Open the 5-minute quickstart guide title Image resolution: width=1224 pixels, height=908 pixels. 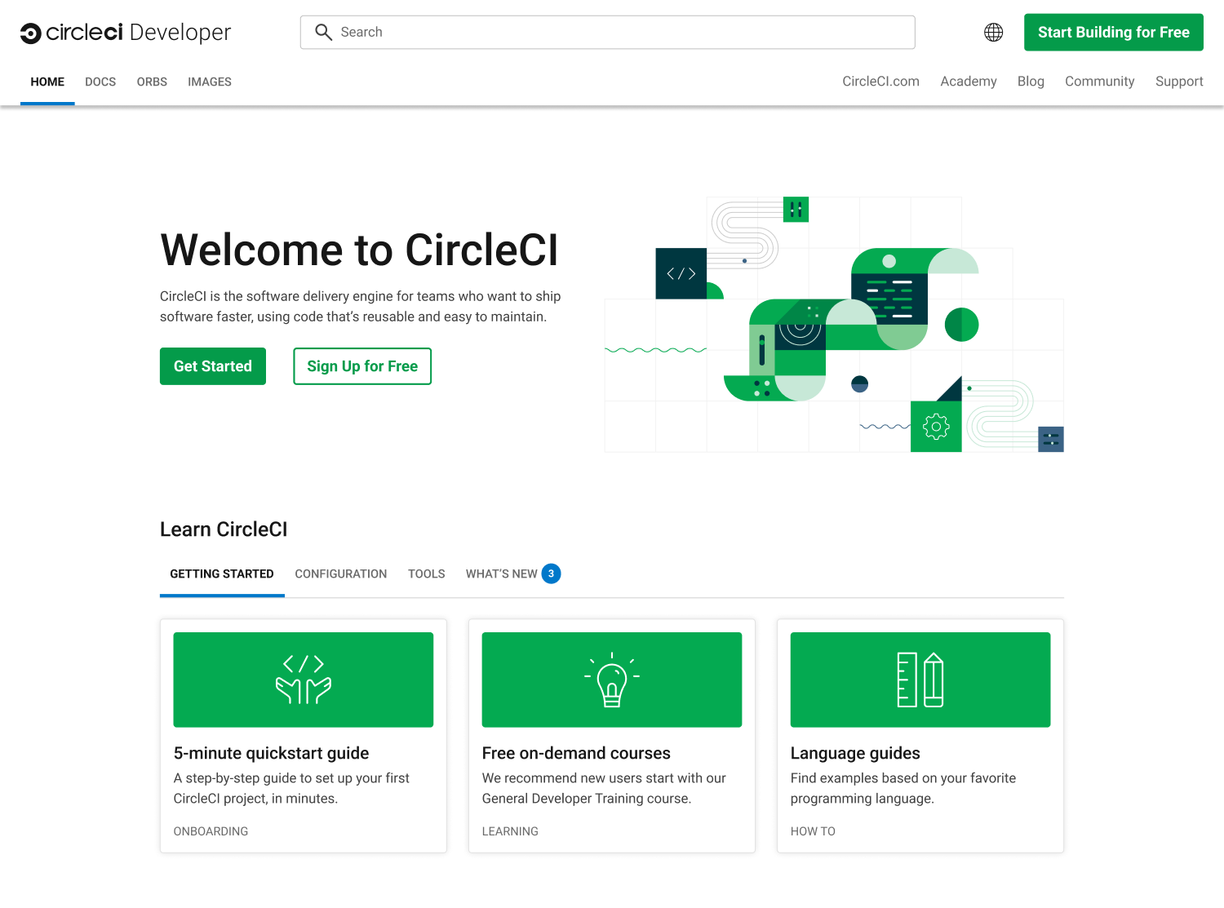tap(272, 753)
